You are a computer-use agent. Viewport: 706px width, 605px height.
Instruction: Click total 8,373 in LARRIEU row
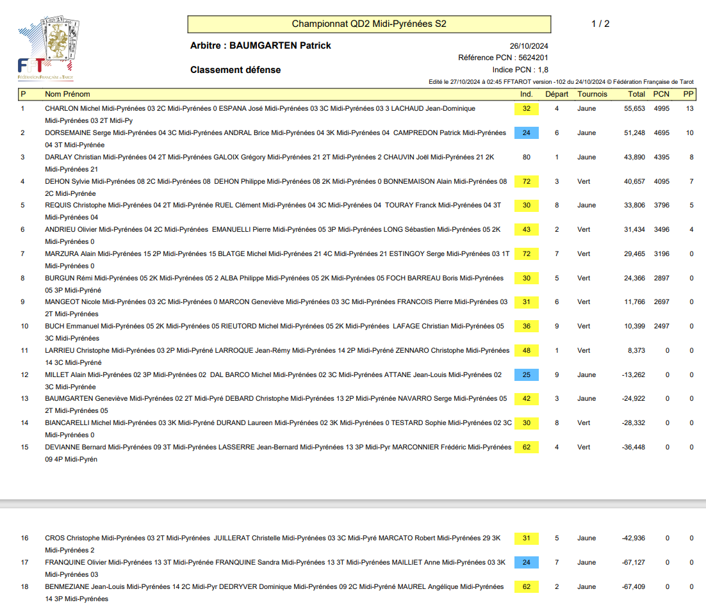click(636, 350)
